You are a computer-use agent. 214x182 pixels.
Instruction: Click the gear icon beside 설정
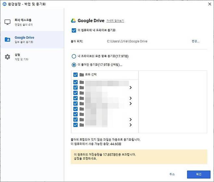click(x=7, y=57)
